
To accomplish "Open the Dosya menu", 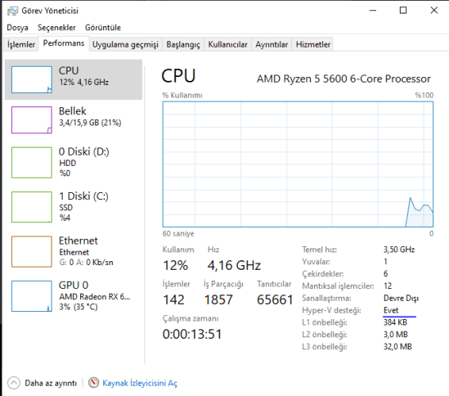I will [x=17, y=28].
